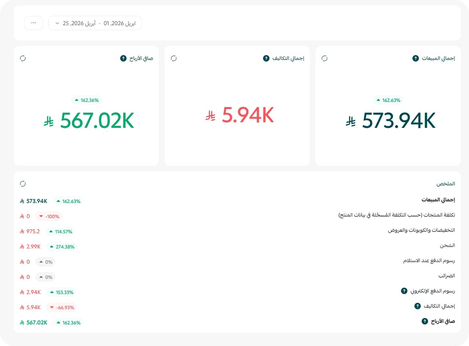
Task: Select the الشحن row label
Action: point(447,245)
